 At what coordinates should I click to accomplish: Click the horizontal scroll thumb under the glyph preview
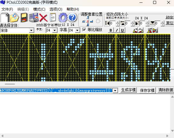click(10, 84)
